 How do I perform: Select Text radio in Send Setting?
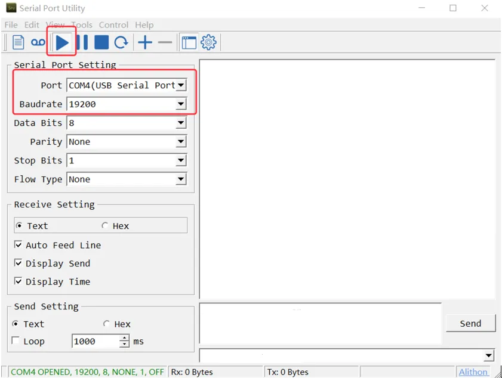(15, 324)
